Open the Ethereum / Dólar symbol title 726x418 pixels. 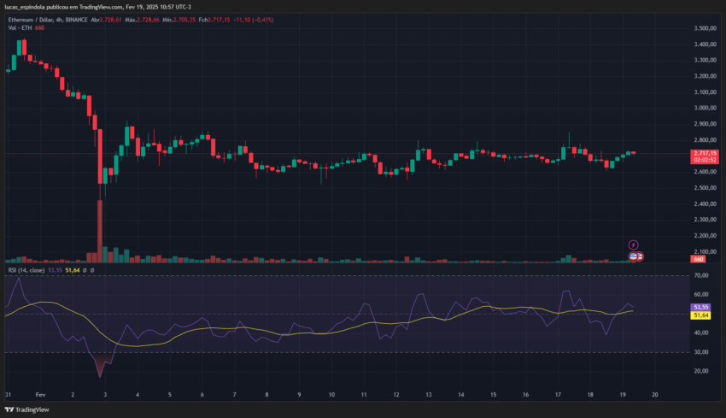(x=30, y=20)
